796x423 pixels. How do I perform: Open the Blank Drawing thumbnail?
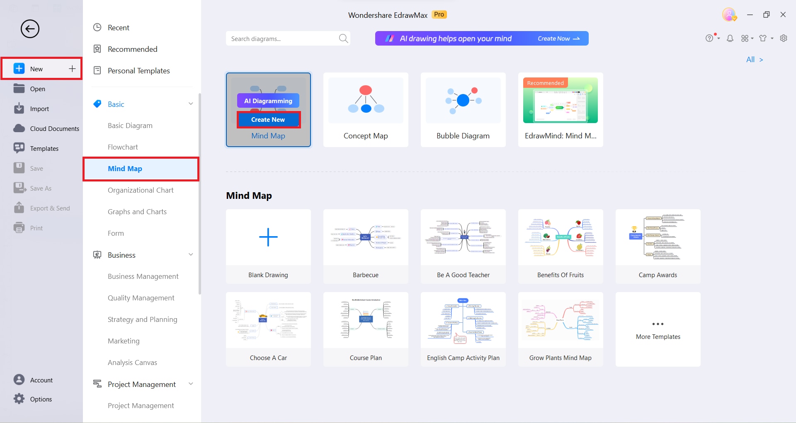tap(268, 247)
